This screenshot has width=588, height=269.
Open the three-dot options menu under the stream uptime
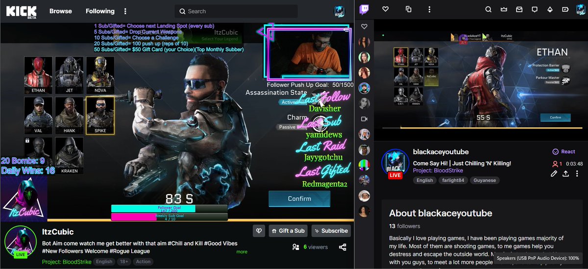(577, 173)
